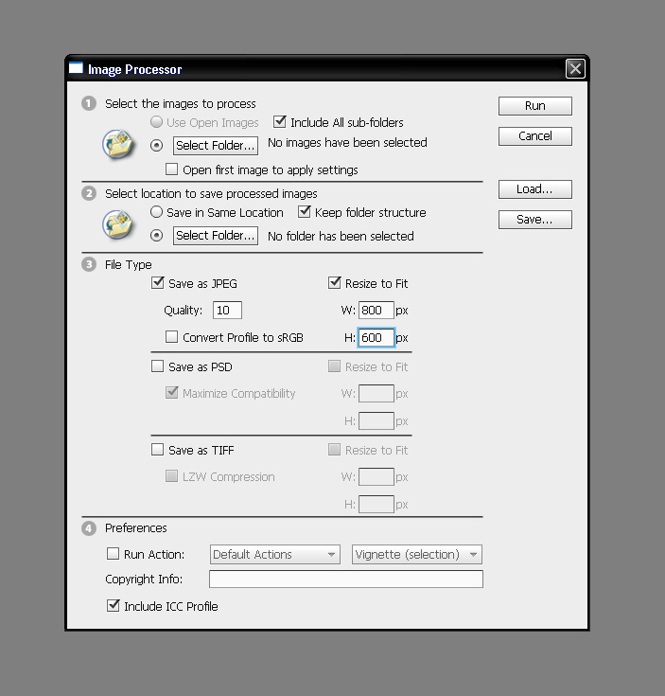Click Select Folder for save location
Screen dimensions: 665x696
coord(216,236)
